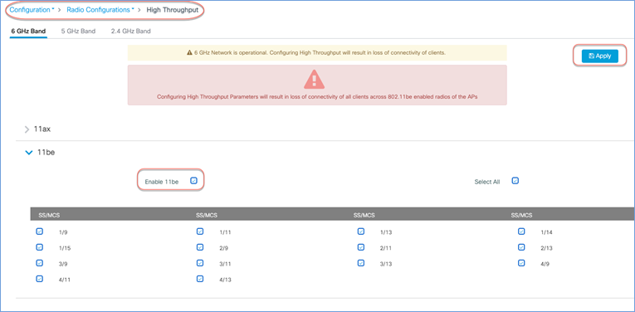Uncheck the 3/9 SS/MCS checkbox

point(39,263)
